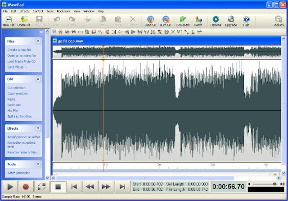Viewport: 288px width, 201px height.
Task: Collapse the Tools sidebar section
Action: pos(38,164)
